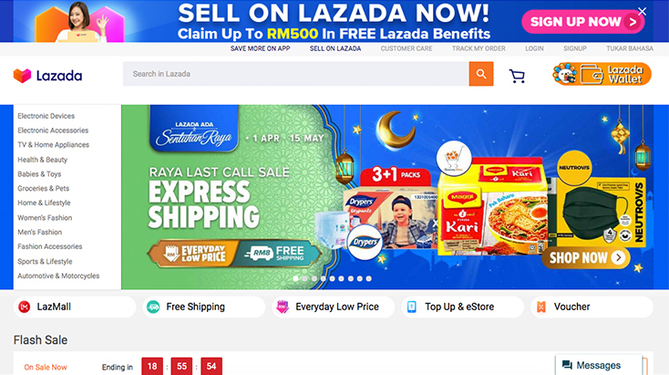
Task: Open the Lazada Wallet icon
Action: (602, 74)
